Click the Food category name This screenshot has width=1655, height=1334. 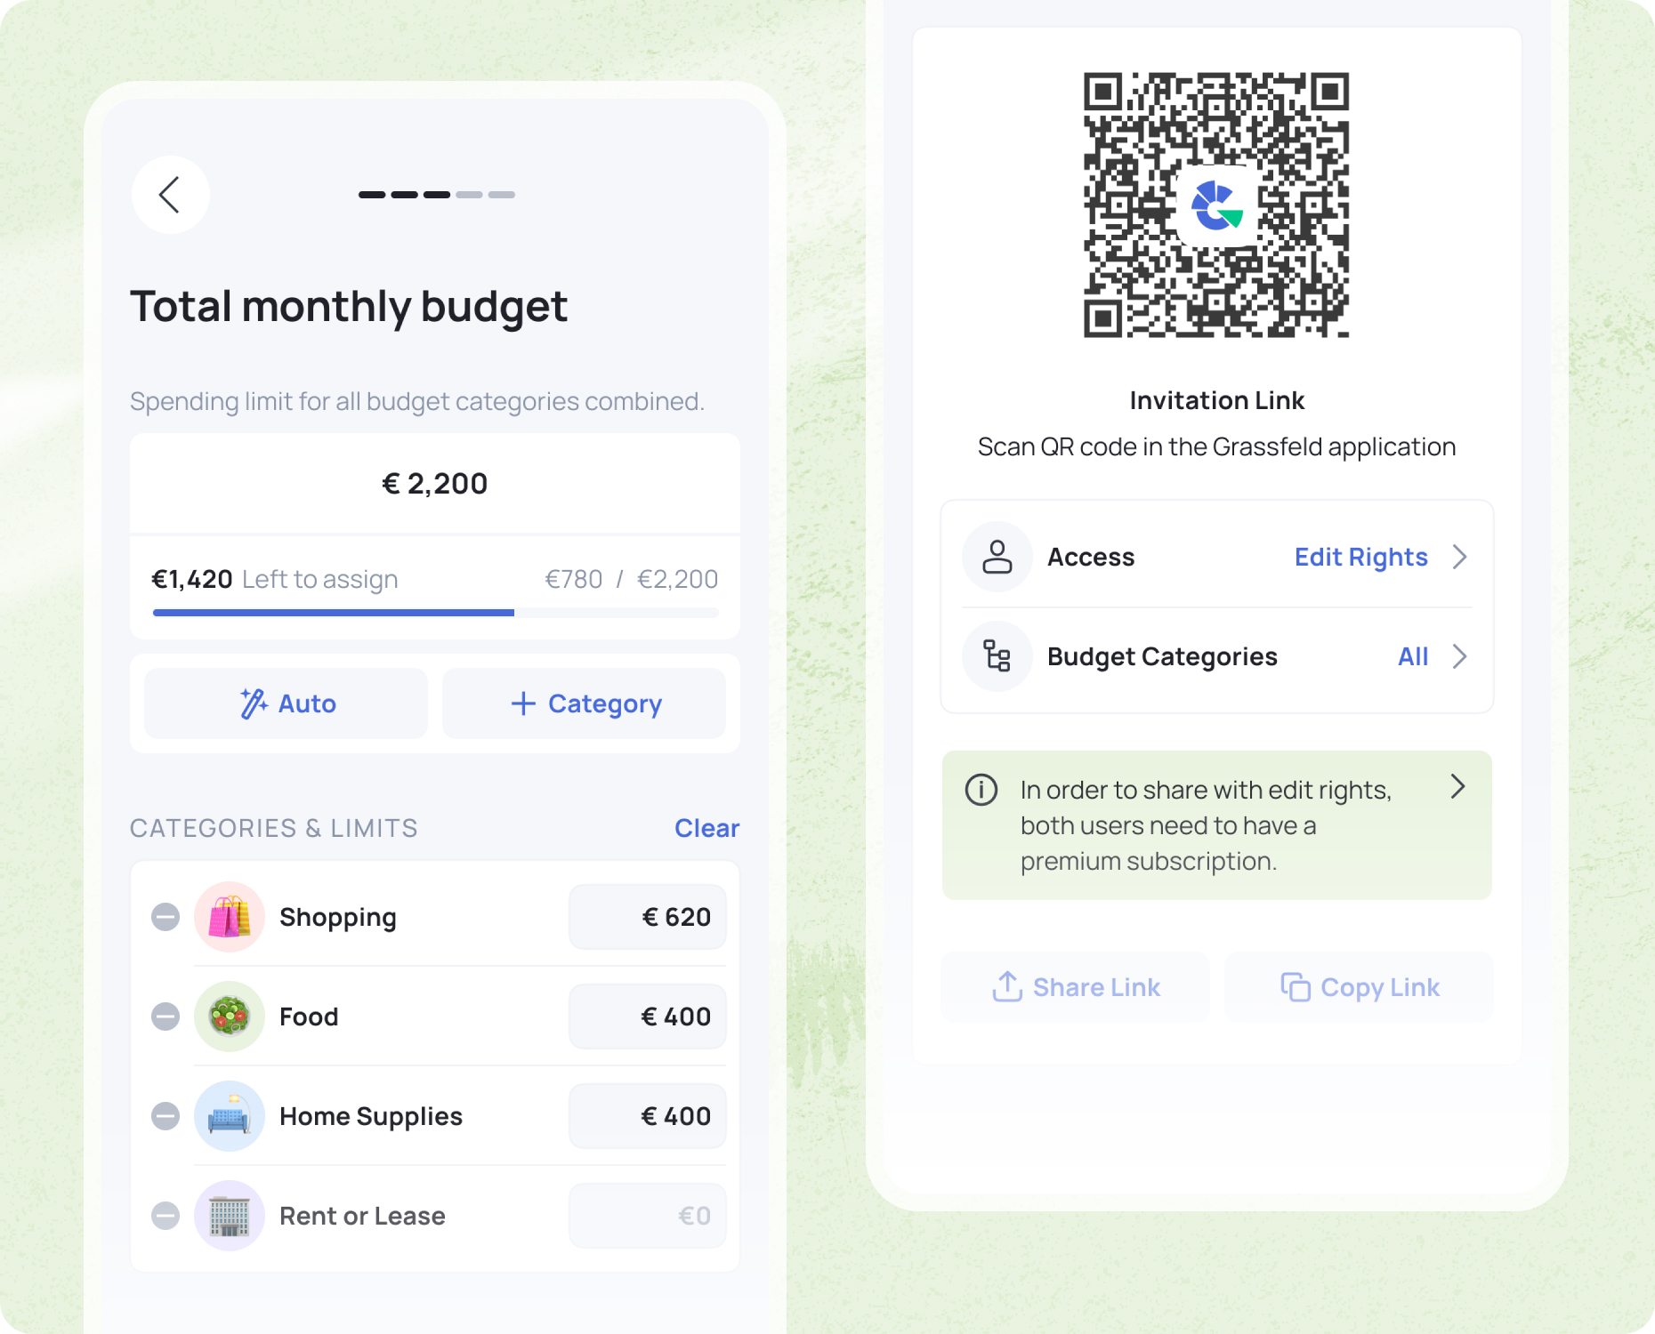point(309,1017)
